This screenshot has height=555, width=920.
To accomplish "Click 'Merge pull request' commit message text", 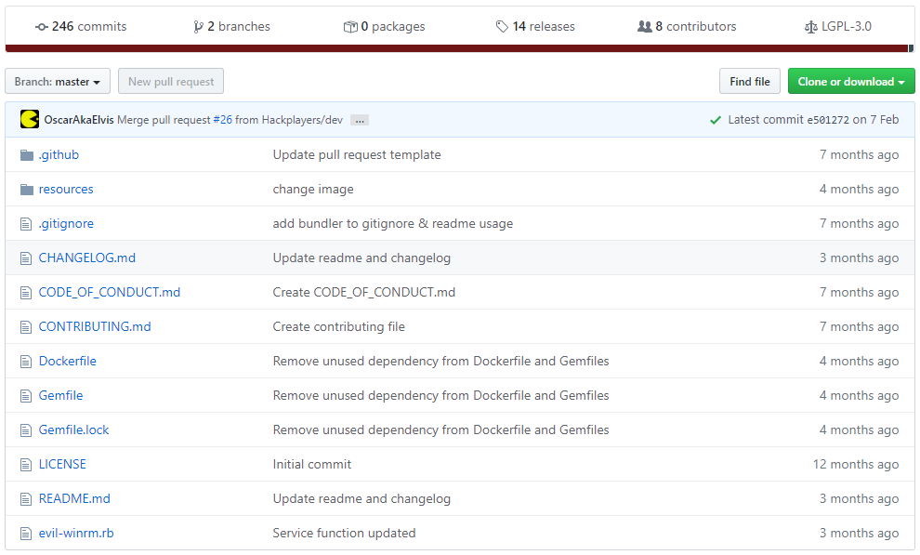I will click(164, 120).
